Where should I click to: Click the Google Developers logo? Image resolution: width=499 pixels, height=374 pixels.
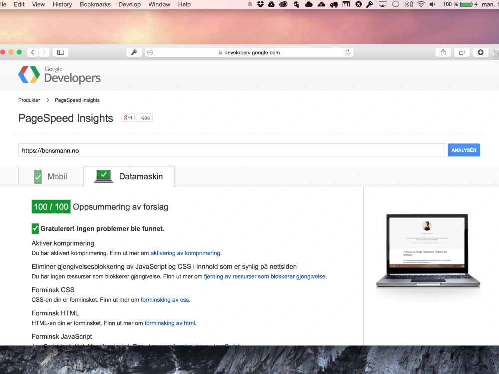(59, 75)
